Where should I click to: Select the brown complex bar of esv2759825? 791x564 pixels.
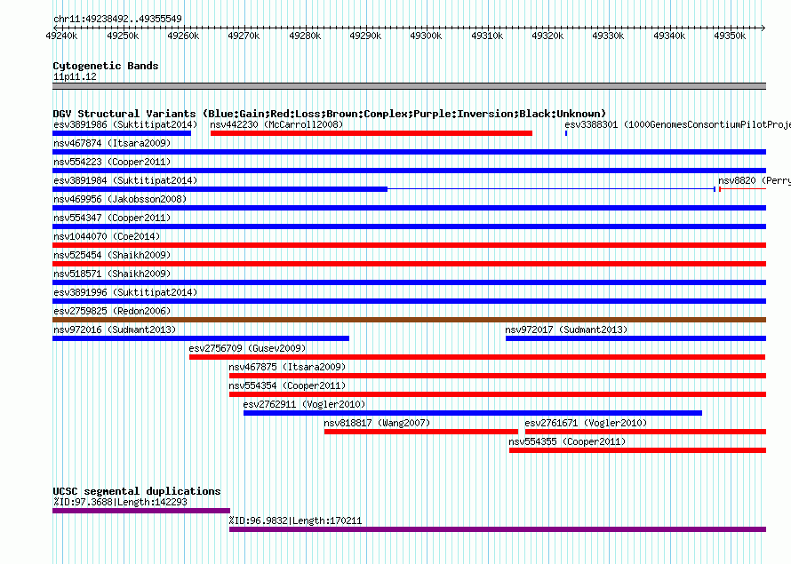(409, 320)
